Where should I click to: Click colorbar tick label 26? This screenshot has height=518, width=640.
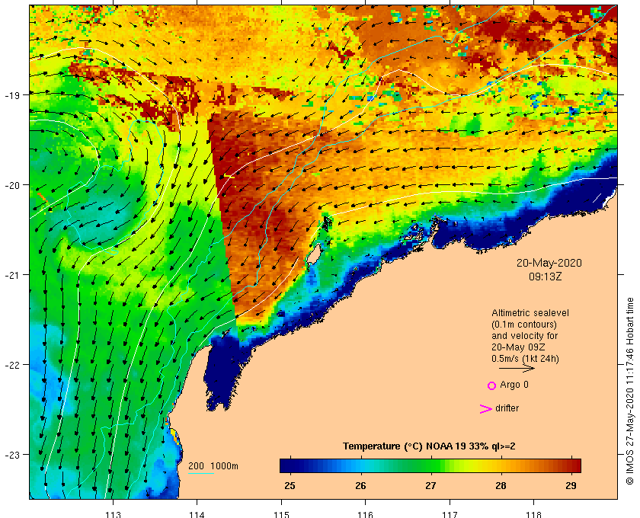coord(360,486)
